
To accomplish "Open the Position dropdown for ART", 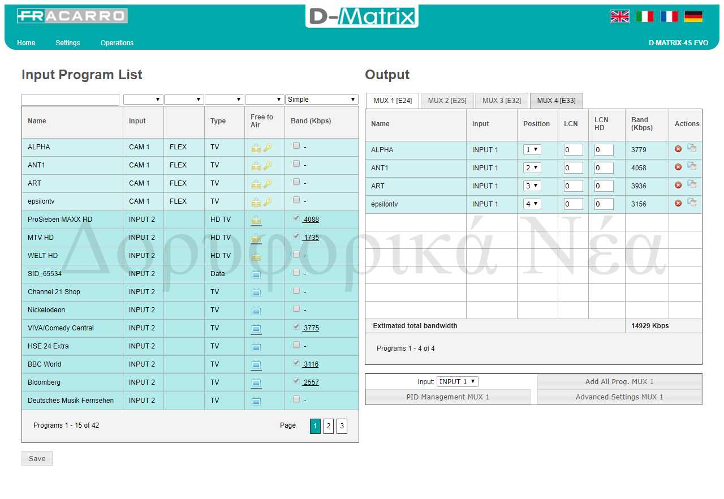I will (x=532, y=186).
